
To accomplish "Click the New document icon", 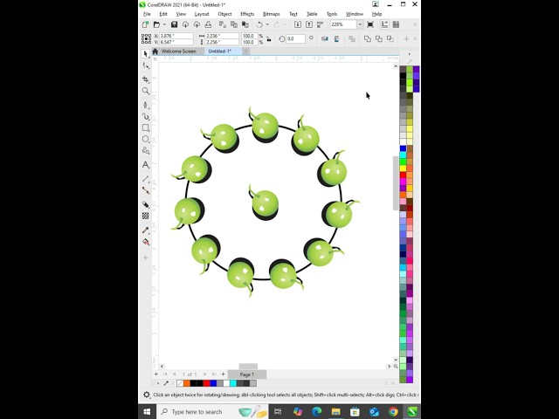I will pos(145,24).
